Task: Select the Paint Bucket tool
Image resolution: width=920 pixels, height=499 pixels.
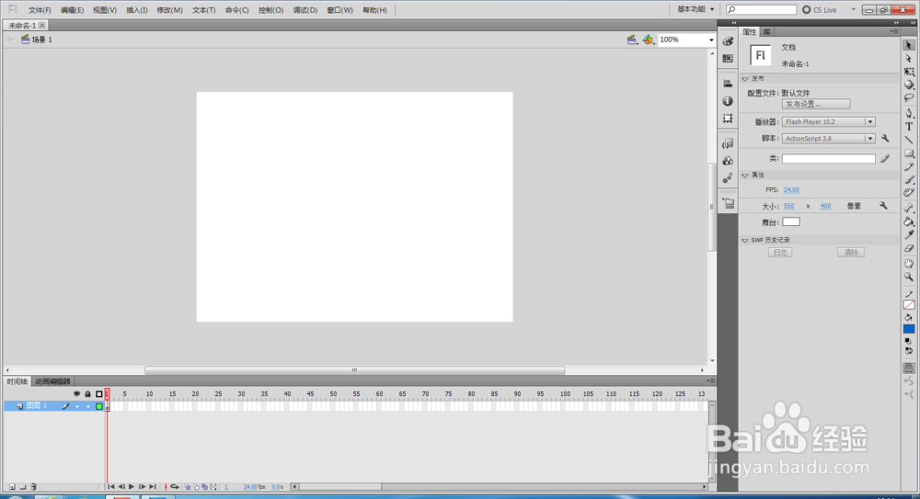Action: coord(908,221)
